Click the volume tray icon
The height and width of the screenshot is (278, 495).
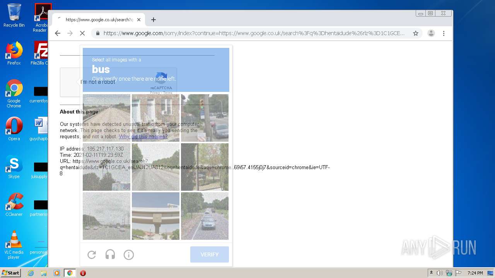[440, 273]
